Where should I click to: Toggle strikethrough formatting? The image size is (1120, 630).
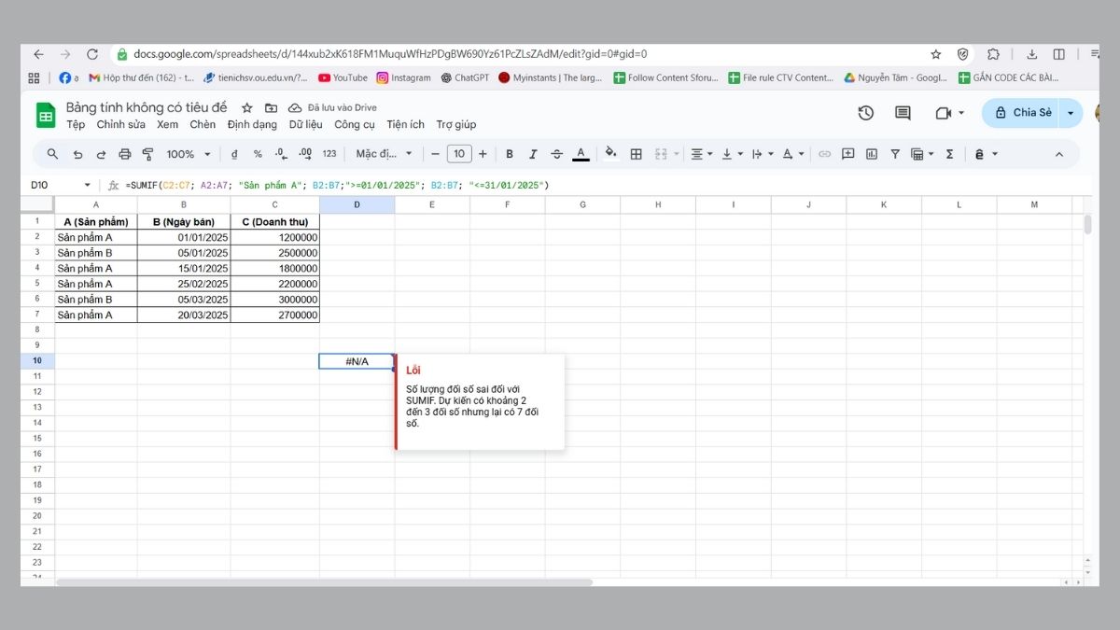click(x=557, y=154)
